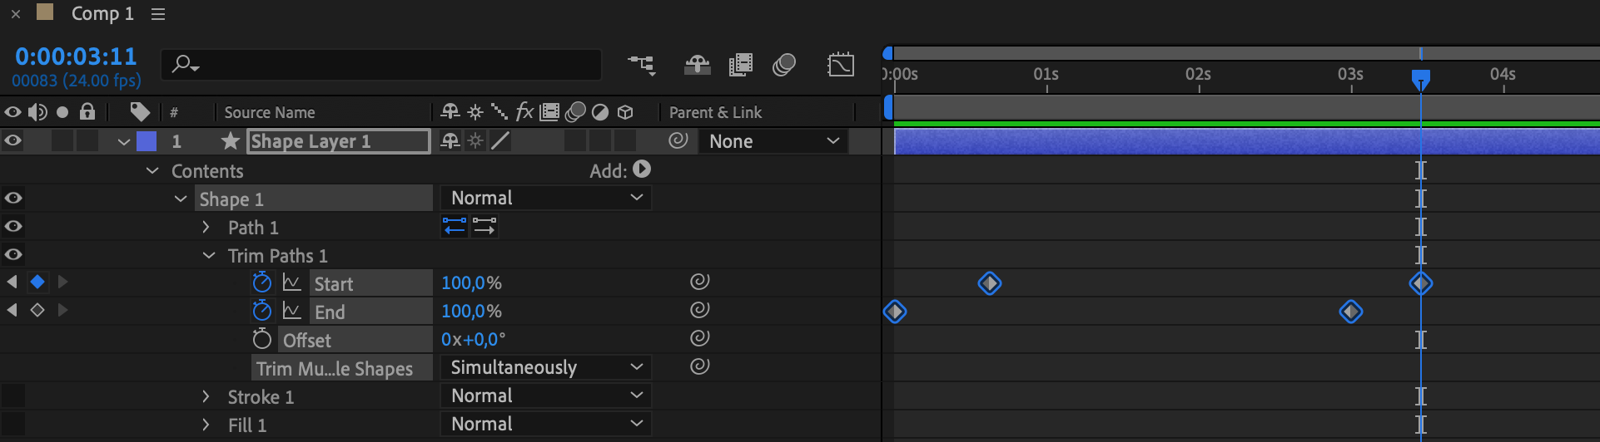Click the Start value 100,0%
1600x442 pixels.
pyautogui.click(x=471, y=282)
